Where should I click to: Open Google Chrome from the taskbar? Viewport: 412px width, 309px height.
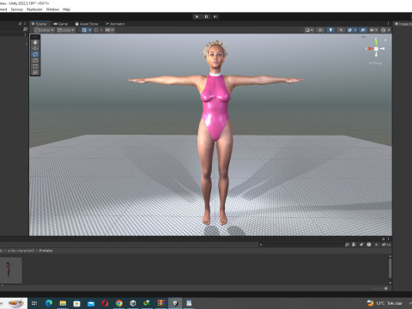(119, 303)
